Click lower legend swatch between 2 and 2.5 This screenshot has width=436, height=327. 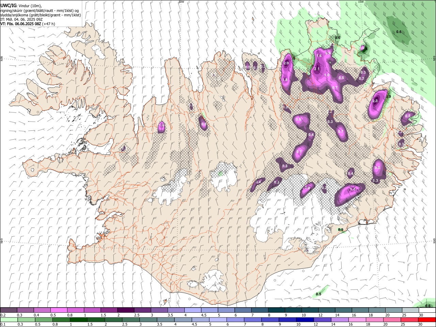[113, 320]
